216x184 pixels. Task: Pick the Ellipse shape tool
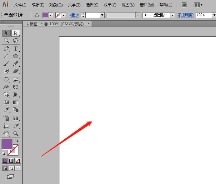(x=15, y=57)
